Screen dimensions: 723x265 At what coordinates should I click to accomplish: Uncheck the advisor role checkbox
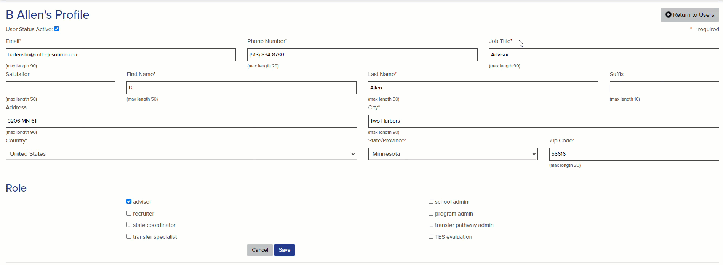coord(129,201)
